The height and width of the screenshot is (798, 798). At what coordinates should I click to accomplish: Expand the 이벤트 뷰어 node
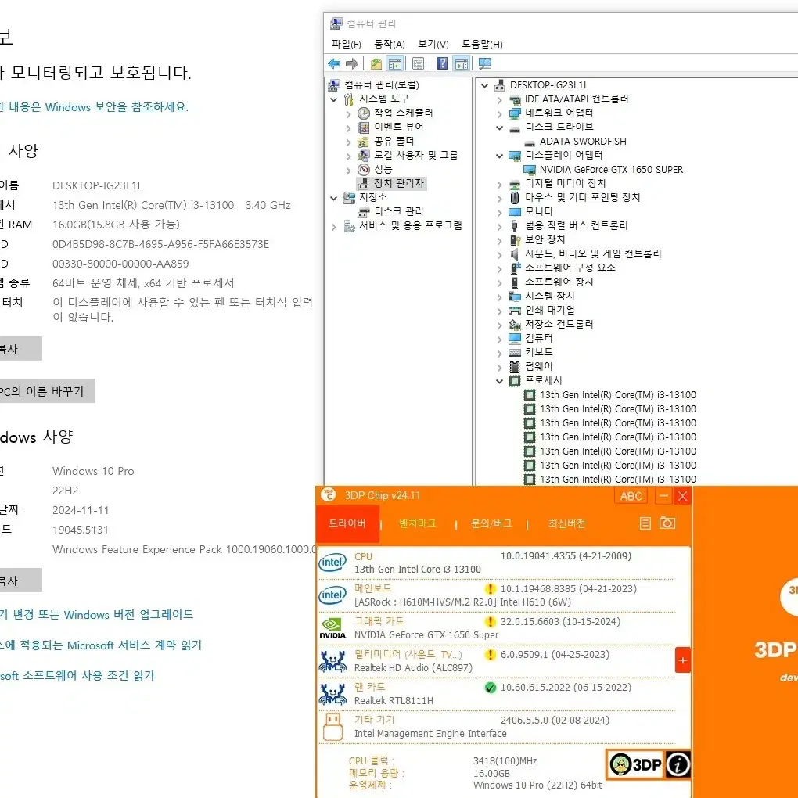tap(348, 128)
